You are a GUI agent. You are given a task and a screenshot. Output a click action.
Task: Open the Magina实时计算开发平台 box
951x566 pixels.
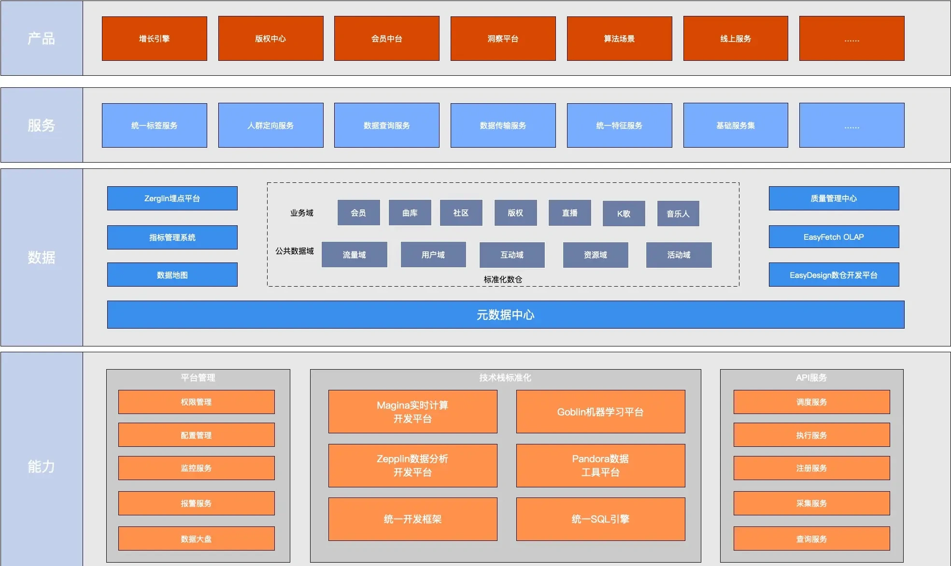tap(412, 412)
